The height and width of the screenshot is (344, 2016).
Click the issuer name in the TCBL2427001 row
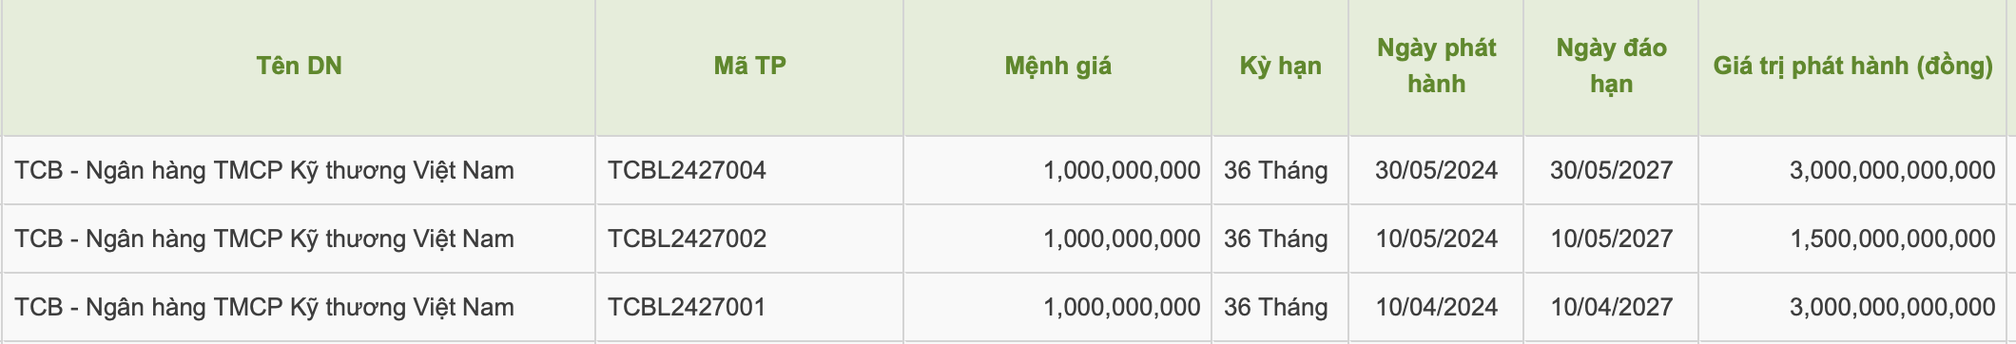pos(264,308)
